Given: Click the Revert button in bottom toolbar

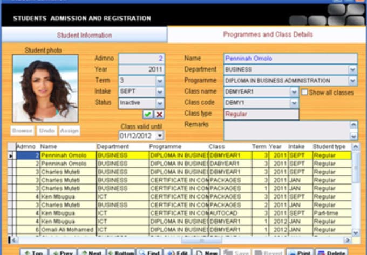Looking at the screenshot, I should tap(268, 252).
